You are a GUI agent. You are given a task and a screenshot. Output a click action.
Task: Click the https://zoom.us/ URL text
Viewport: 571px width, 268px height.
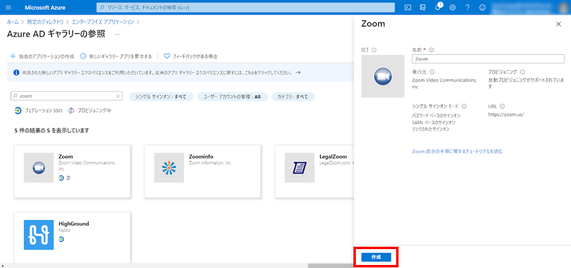tap(506, 115)
